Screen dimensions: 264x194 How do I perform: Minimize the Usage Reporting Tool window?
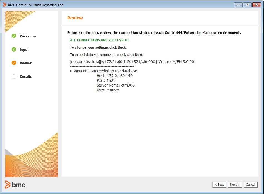(x=238, y=5)
